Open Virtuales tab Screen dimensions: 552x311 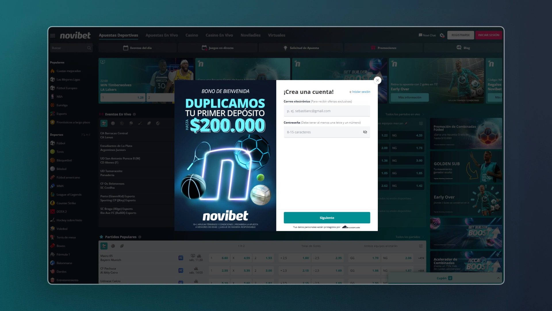click(277, 35)
